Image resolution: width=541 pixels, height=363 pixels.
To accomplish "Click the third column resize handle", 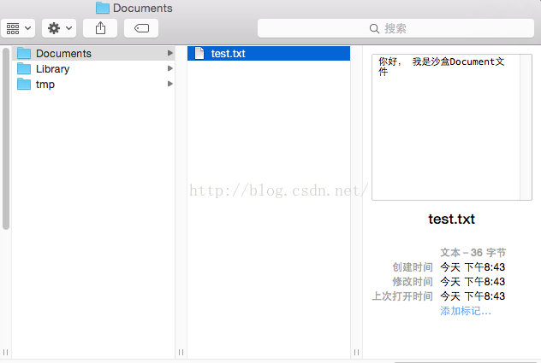I will click(356, 352).
